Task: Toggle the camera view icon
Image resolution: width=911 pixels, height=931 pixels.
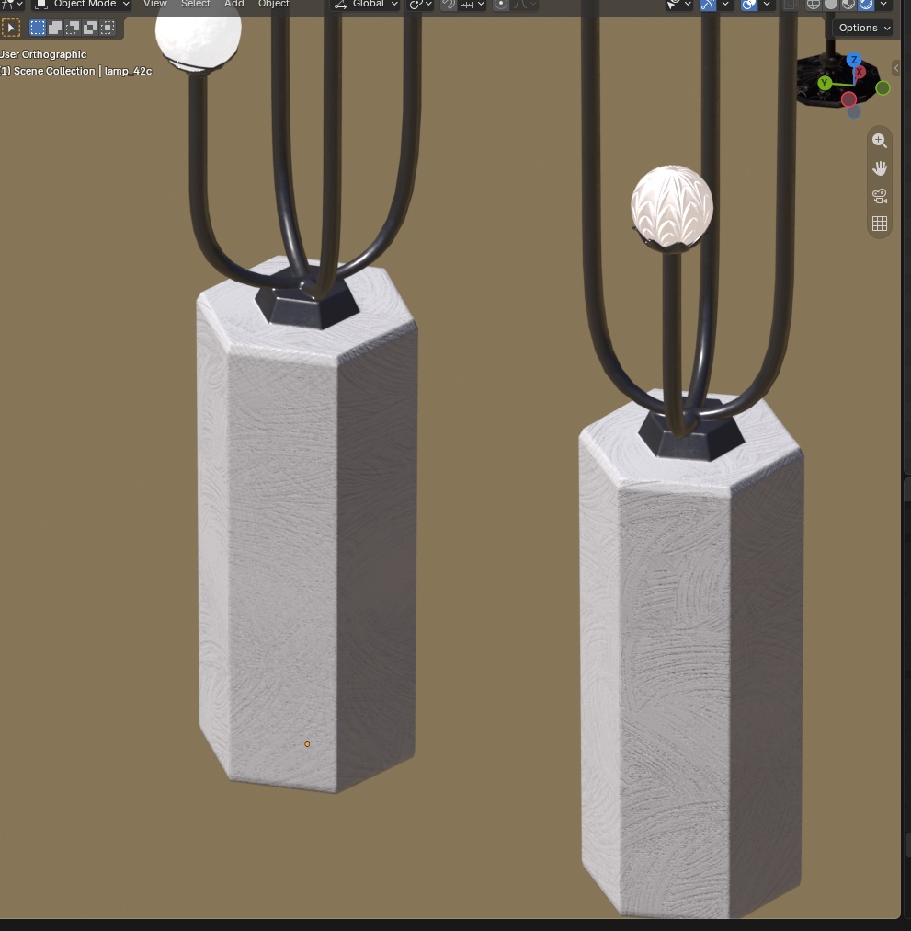Action: point(880,196)
